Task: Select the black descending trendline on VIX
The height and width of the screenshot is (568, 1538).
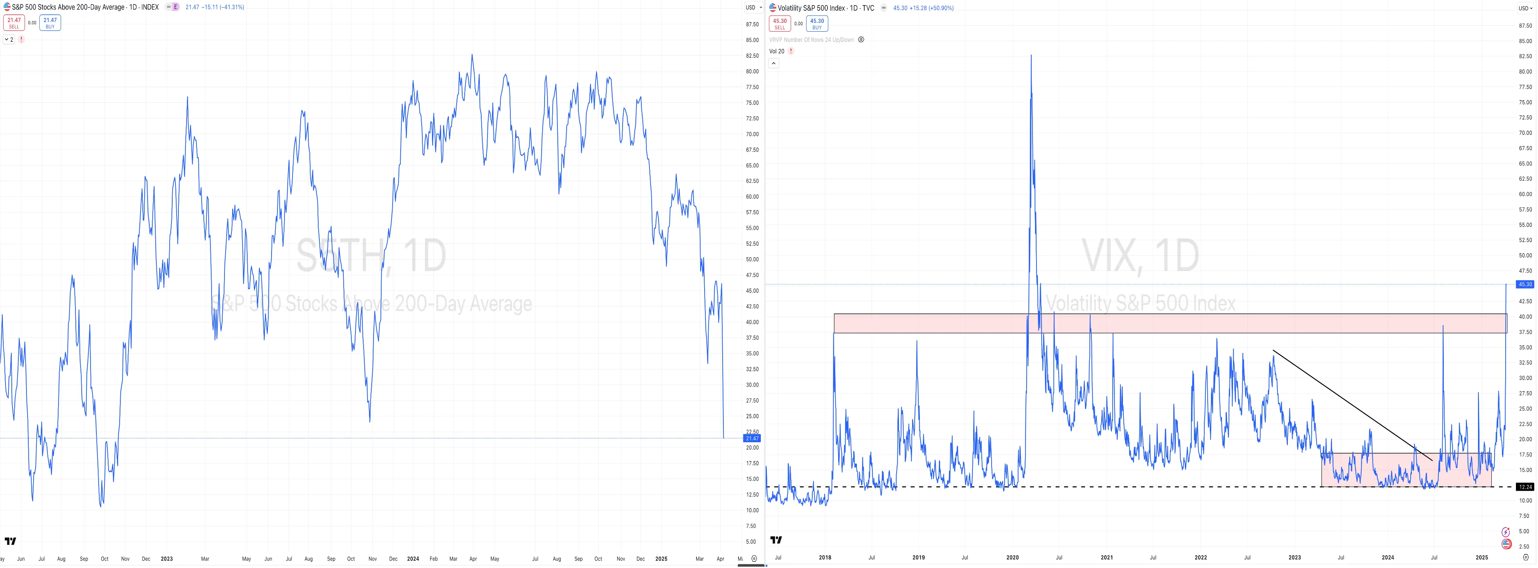Action: 1352,405
